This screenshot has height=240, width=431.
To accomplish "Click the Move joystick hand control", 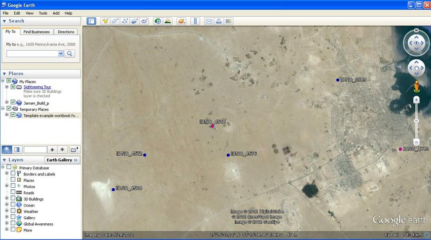I will coord(416,68).
